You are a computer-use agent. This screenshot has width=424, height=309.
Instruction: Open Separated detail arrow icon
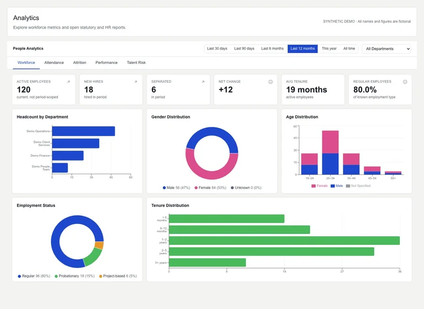(203, 82)
